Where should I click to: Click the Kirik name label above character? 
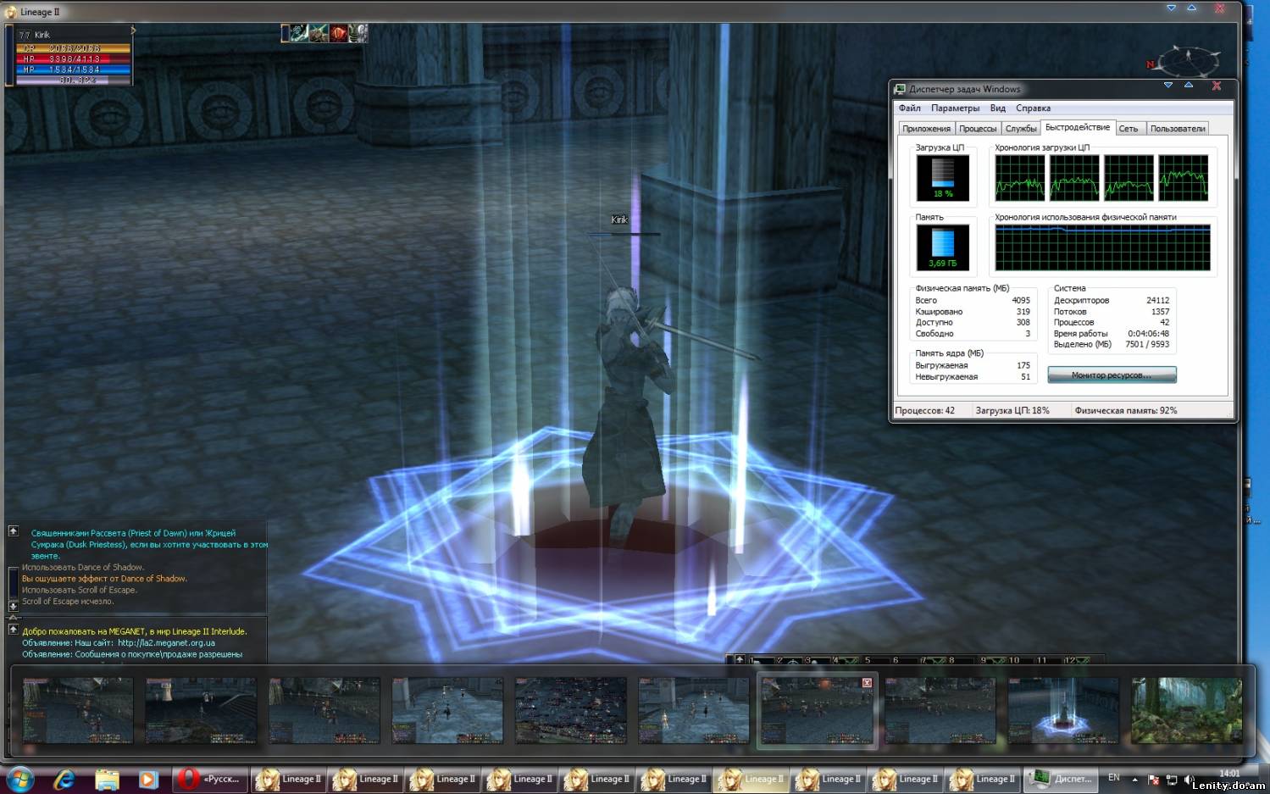click(619, 219)
